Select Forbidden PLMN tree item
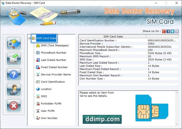 [51, 104]
